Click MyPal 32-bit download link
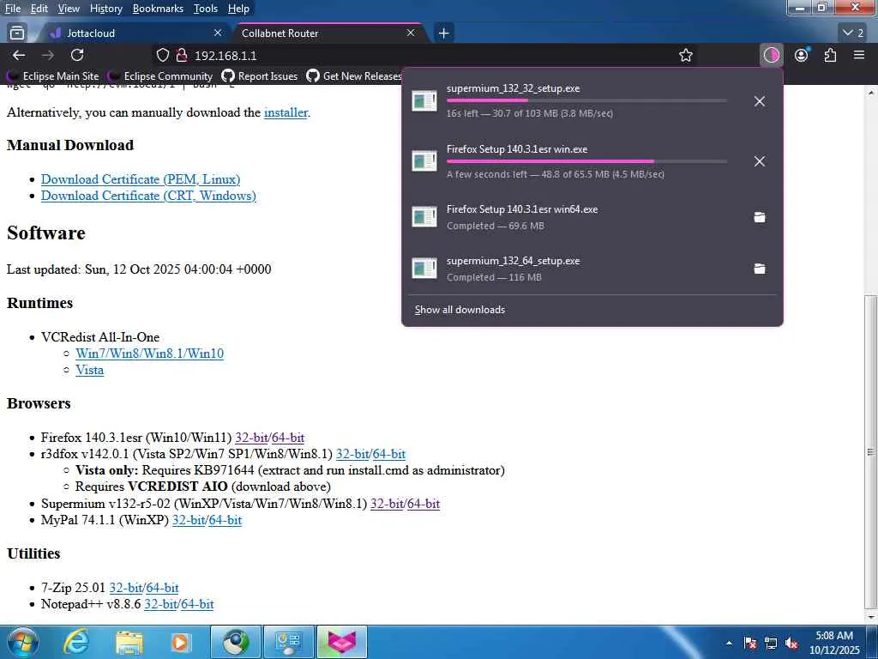 click(189, 520)
